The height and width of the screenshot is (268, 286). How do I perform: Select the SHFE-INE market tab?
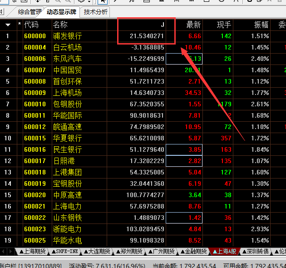coord(65,251)
